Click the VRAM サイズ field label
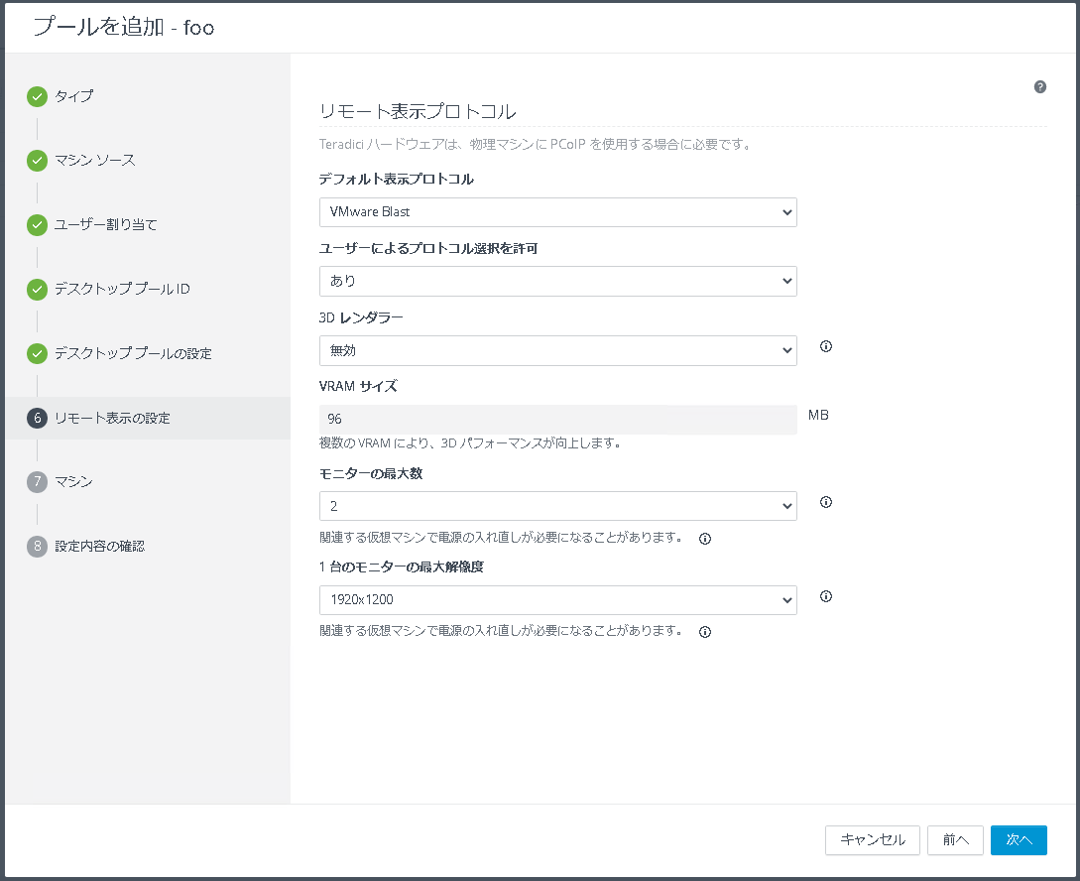Image resolution: width=1080 pixels, height=881 pixels. pyautogui.click(x=358, y=386)
